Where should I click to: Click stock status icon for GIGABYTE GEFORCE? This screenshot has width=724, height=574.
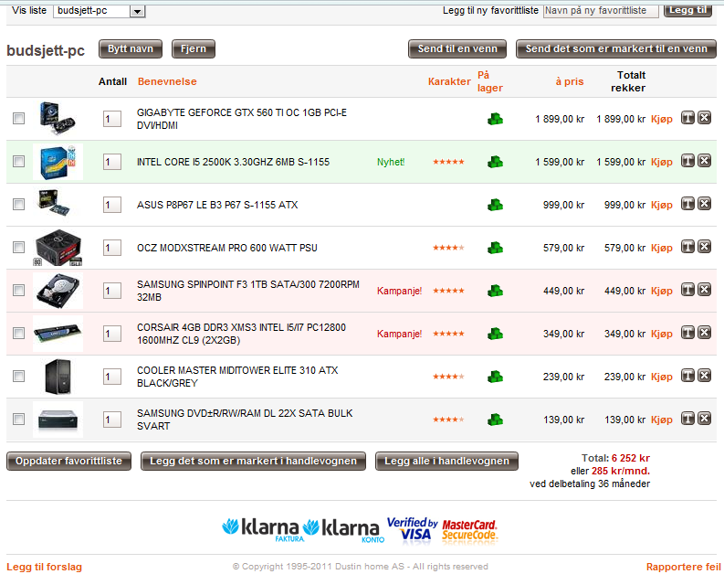[495, 119]
